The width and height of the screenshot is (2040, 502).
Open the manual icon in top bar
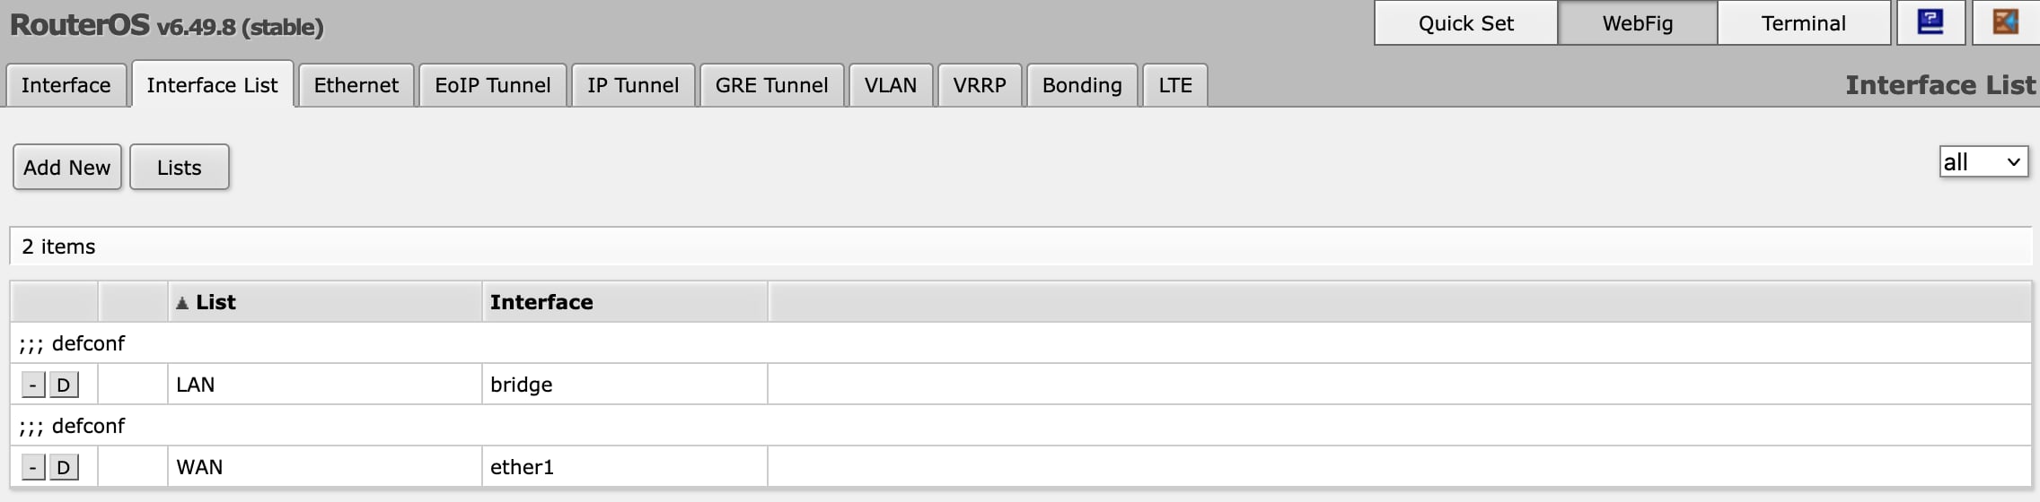(1930, 22)
